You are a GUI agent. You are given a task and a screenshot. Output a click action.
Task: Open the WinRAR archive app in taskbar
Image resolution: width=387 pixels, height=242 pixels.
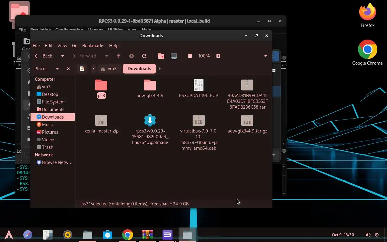148,235
